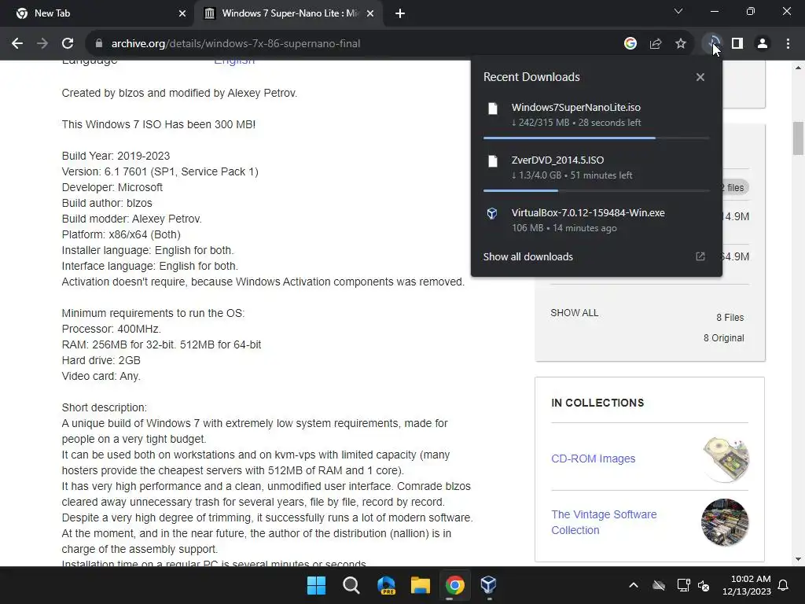Launch Edge from the taskbar
This screenshot has width=805, height=604.
tap(386, 585)
